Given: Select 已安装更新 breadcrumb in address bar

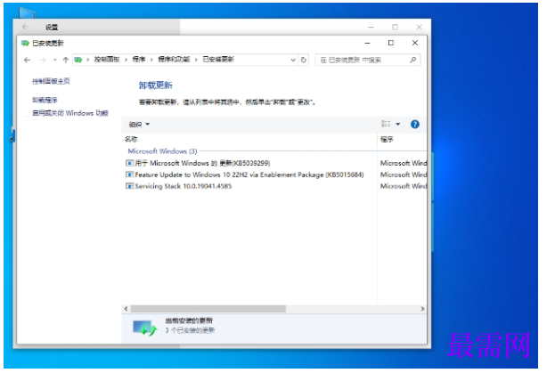Looking at the screenshot, I should (218, 60).
